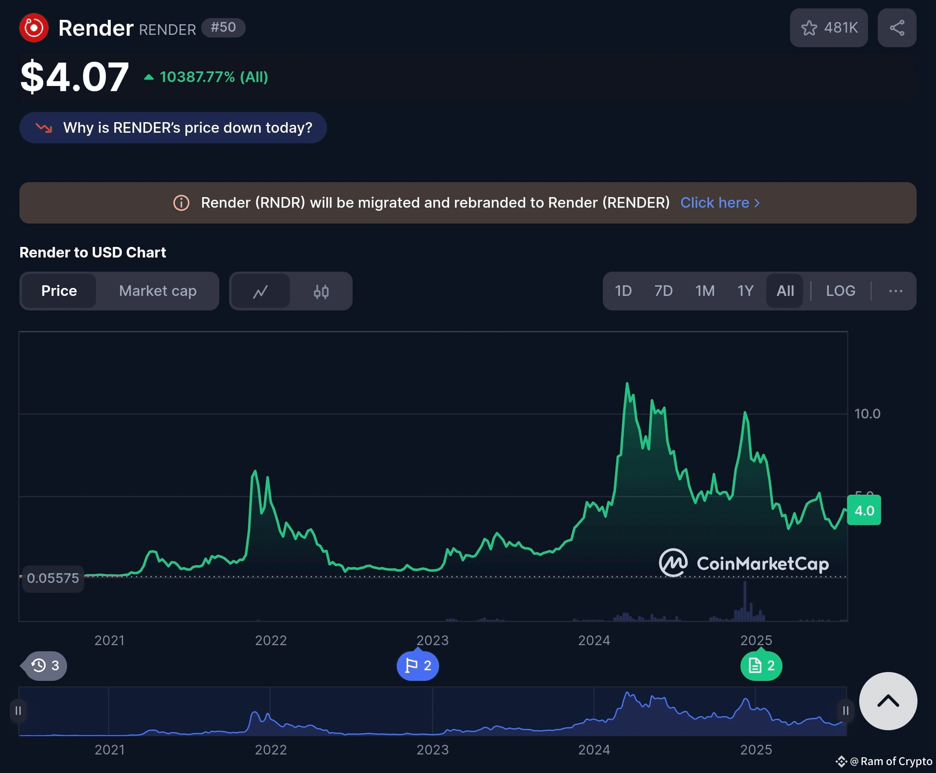Click the Render red logo icon
Image resolution: width=936 pixels, height=773 pixels.
click(34, 28)
